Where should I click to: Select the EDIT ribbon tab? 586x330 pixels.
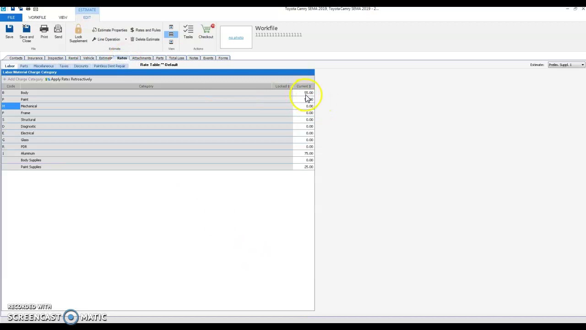tap(87, 17)
